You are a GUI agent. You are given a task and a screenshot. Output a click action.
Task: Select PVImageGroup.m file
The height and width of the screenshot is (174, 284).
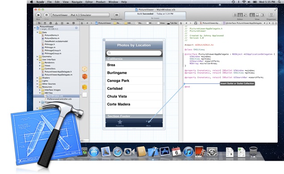53,54
